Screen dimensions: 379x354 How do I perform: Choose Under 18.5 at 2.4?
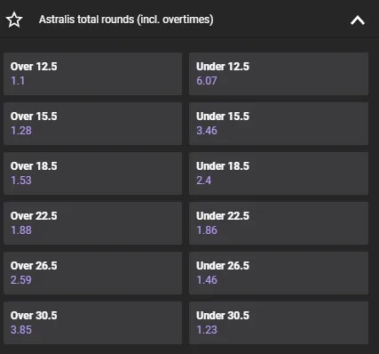[x=279, y=173]
